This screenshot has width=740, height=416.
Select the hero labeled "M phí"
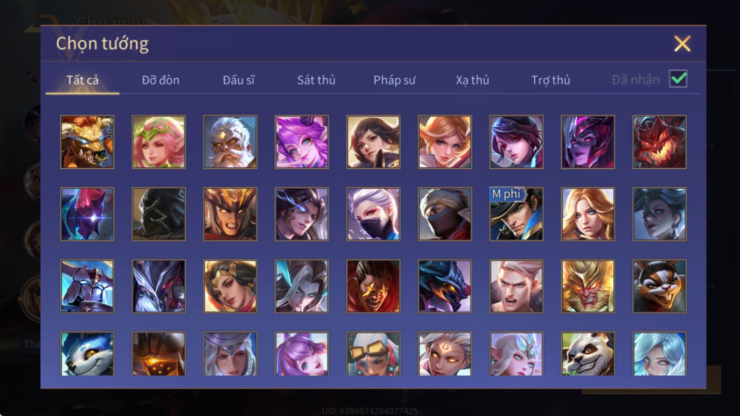[516, 214]
